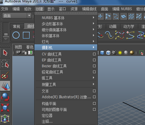Open the 修改 menu
Image resolution: width=145 pixels, height=125 pixels.
pyautogui.click(x=28, y=9)
